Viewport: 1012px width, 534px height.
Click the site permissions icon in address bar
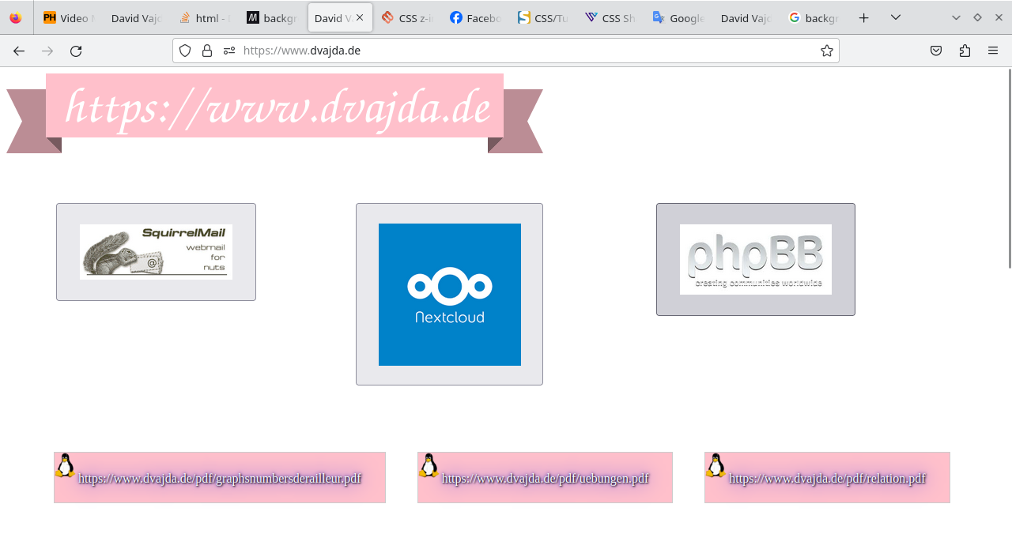pos(229,51)
